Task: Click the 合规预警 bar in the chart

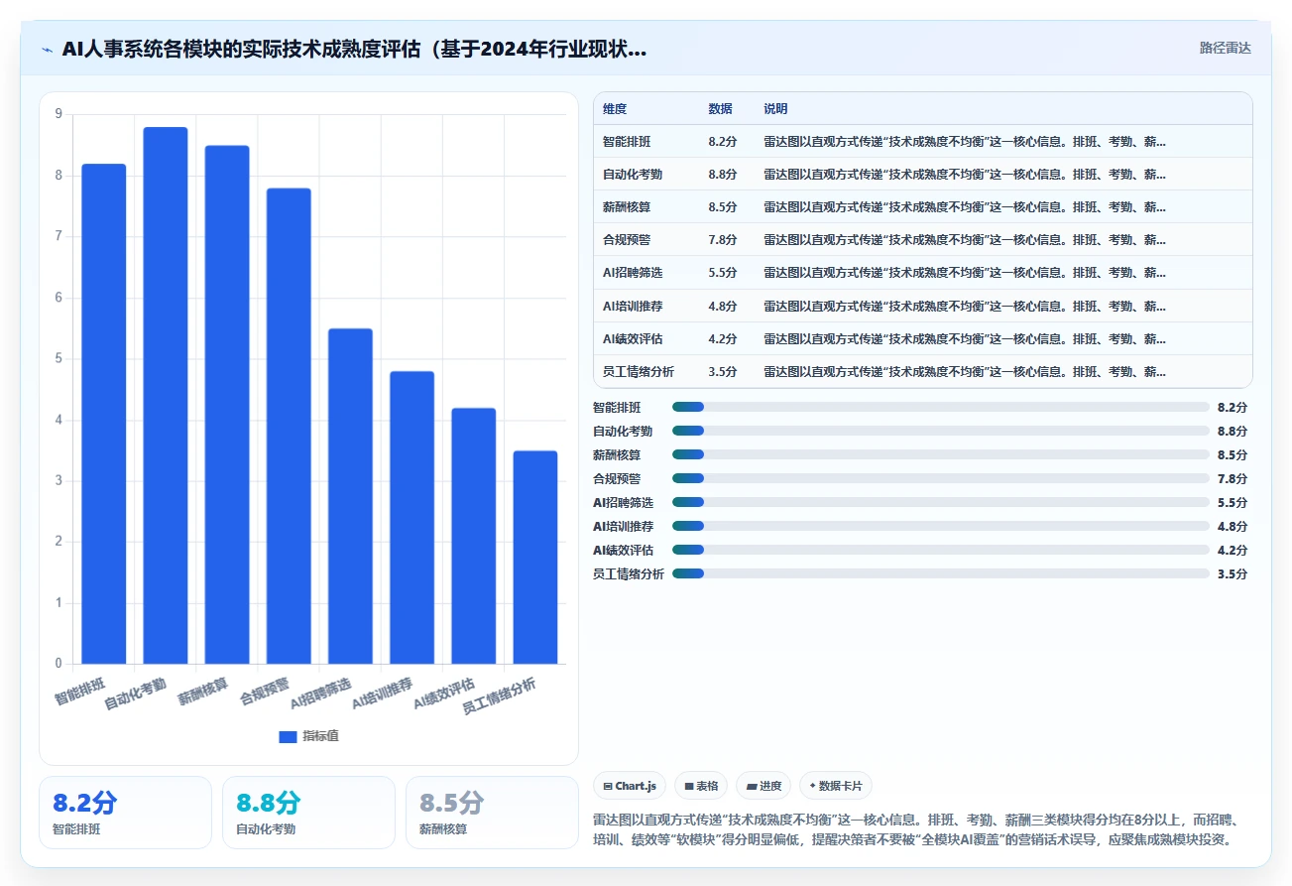Action: coord(289,426)
